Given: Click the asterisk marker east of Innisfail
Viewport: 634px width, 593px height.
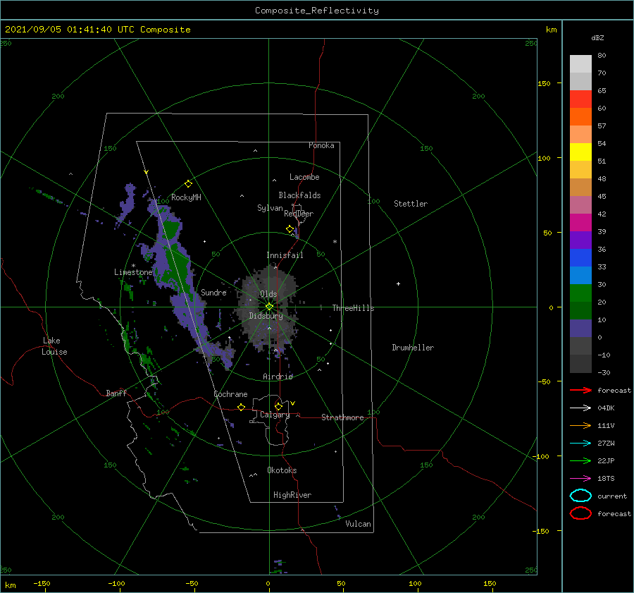Looking at the screenshot, I should [x=335, y=242].
